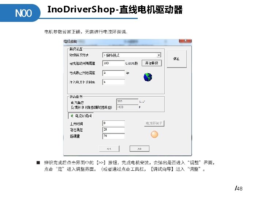The width and height of the screenshot is (263, 197).
Task: Click the 开始辨识 button
Action: [x=152, y=63]
